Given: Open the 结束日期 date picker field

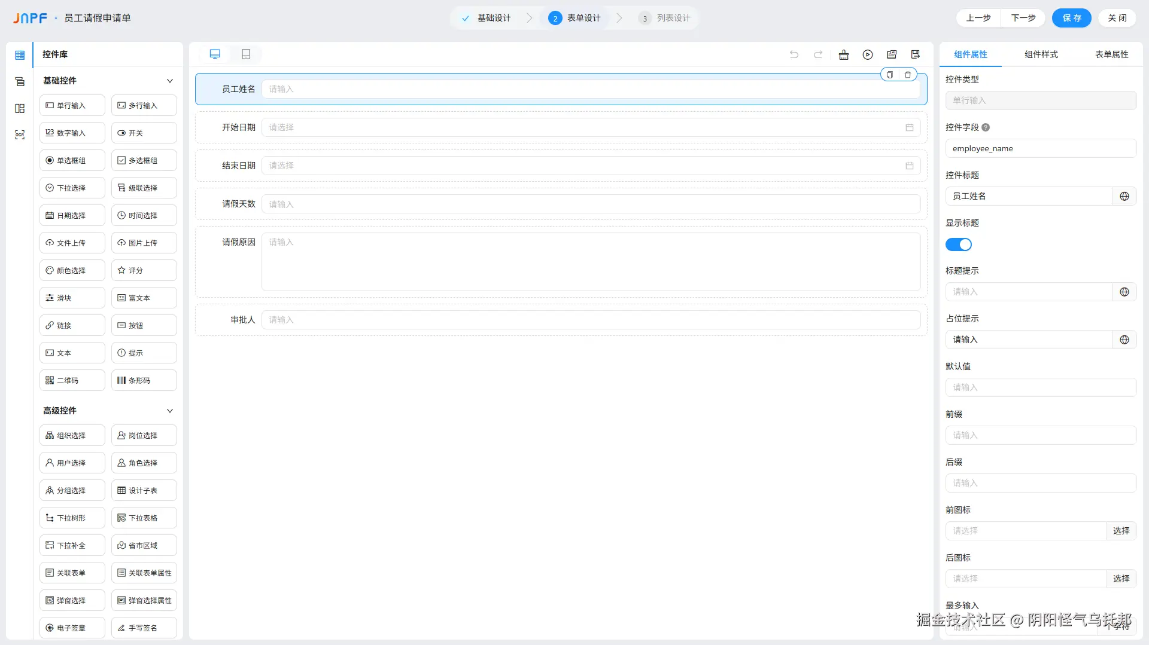Looking at the screenshot, I should pyautogui.click(x=591, y=166).
